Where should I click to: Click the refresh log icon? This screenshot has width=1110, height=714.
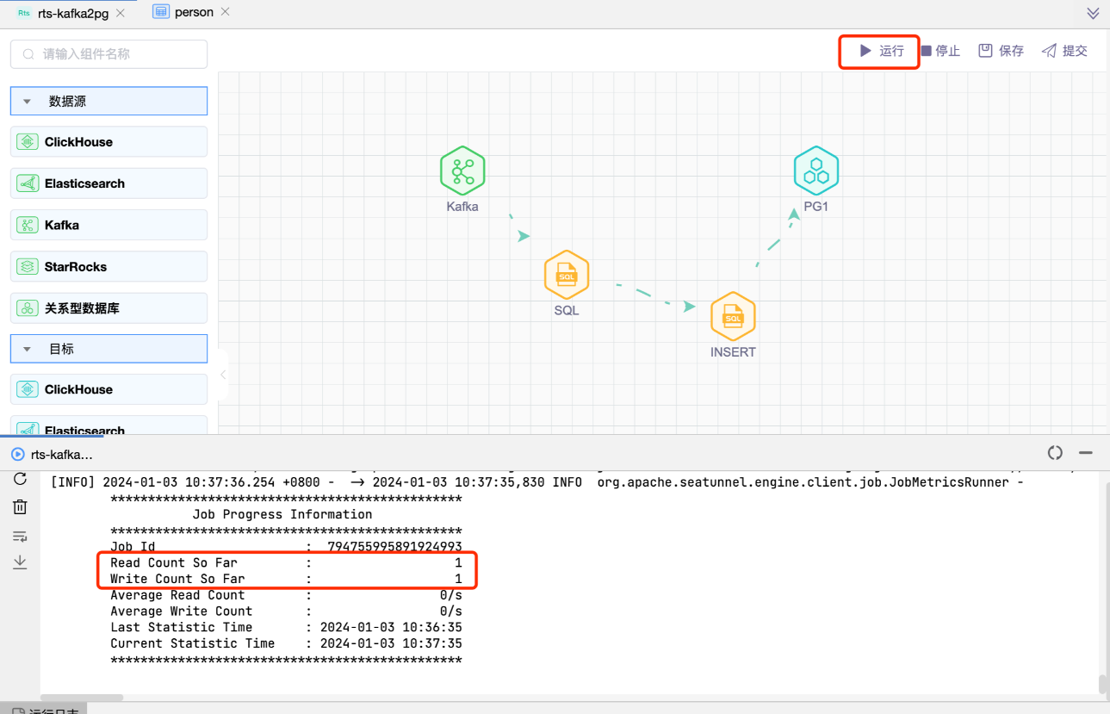point(20,479)
